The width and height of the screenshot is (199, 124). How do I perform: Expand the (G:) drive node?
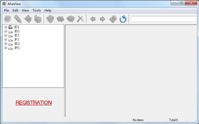click(6, 44)
